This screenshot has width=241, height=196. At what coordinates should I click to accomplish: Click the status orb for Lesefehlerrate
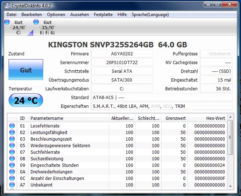coord(12,126)
